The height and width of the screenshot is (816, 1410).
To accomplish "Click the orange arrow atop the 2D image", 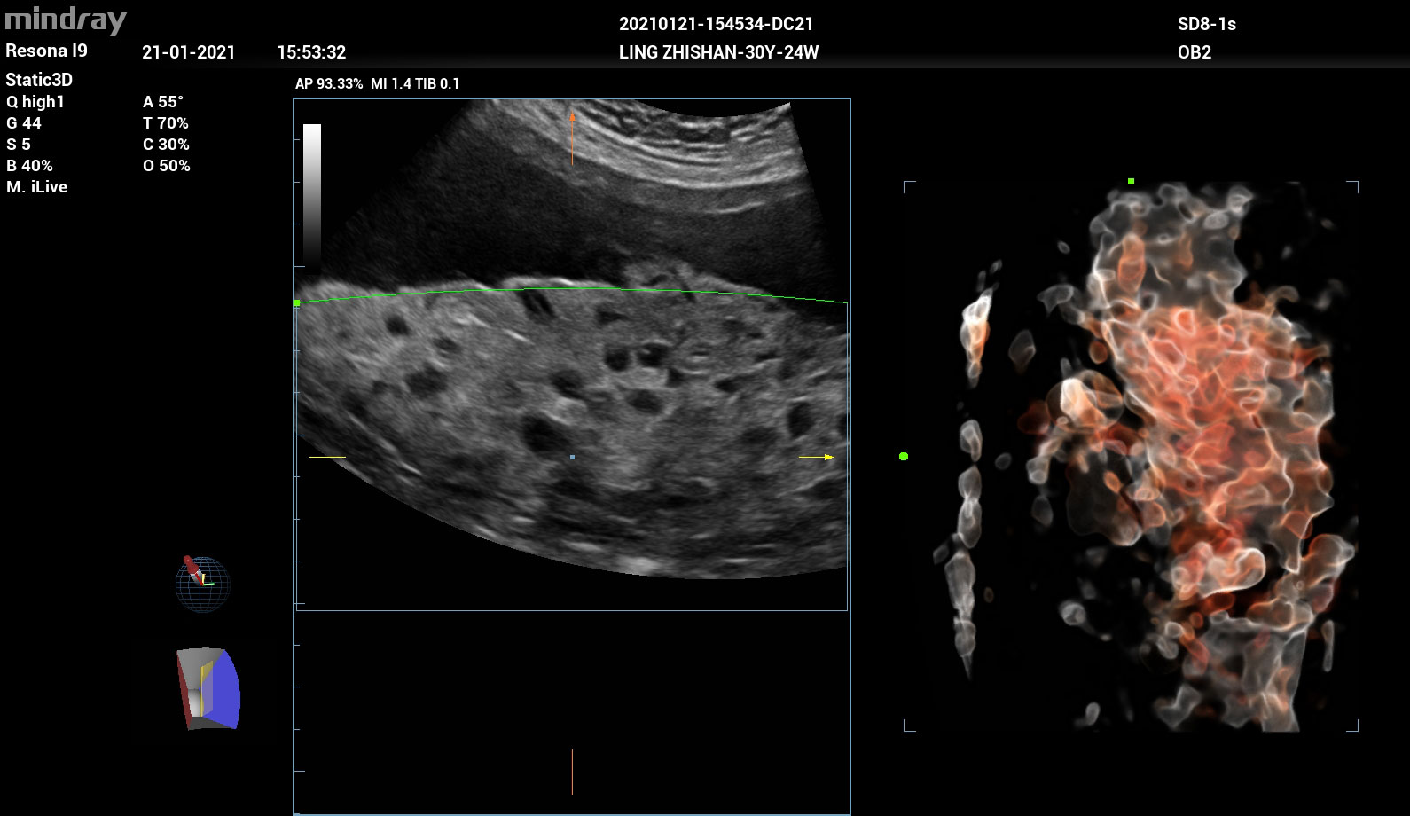I will [572, 137].
